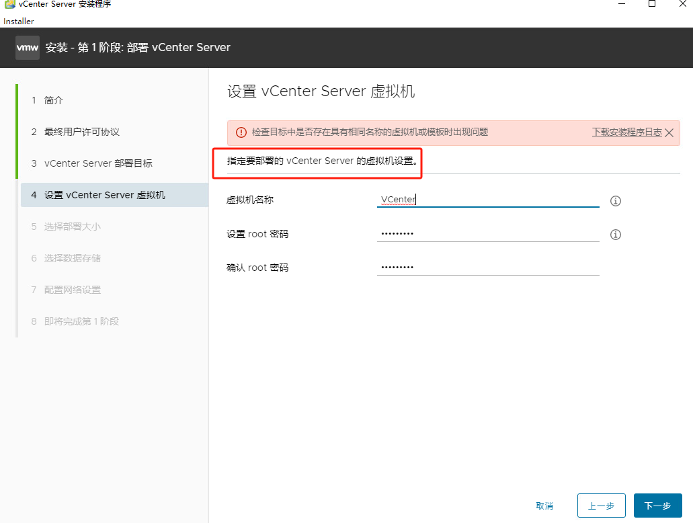
Task: Maximize the installer window
Action: click(x=652, y=4)
